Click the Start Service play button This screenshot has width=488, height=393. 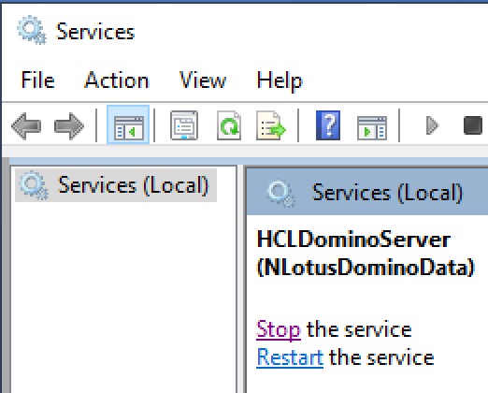pos(432,125)
